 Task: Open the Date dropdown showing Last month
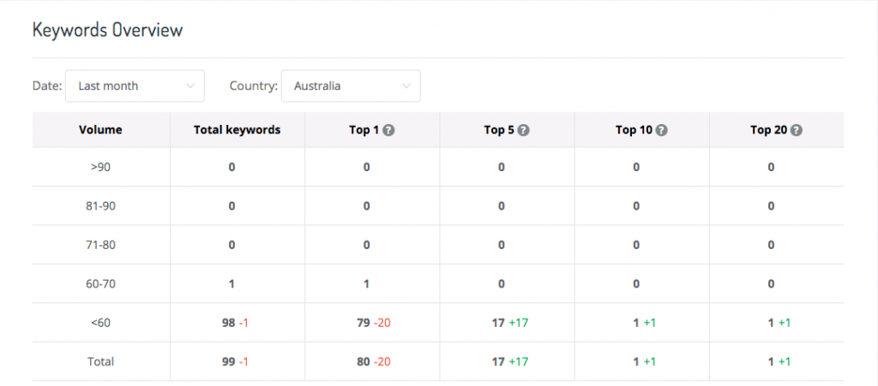tap(135, 86)
